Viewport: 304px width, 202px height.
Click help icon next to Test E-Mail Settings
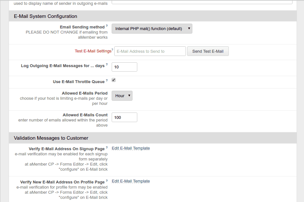point(112,50)
